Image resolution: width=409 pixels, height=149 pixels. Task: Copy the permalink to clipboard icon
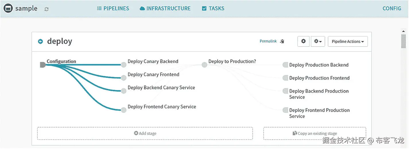pyautogui.click(x=282, y=41)
